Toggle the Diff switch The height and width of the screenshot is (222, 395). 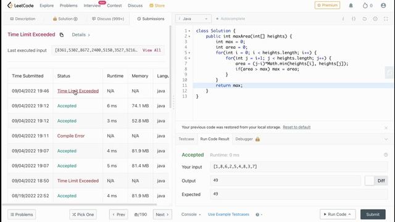click(376, 181)
